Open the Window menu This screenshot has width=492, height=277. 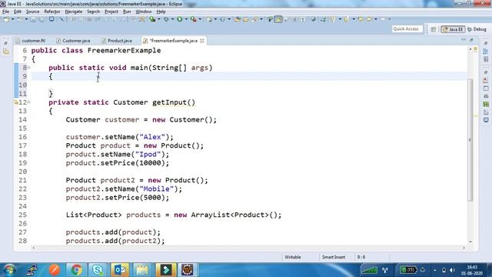click(144, 12)
